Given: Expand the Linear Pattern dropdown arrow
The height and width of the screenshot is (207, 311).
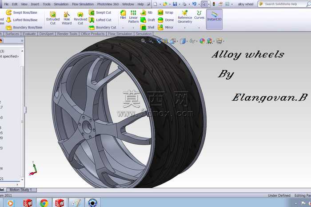Looking at the screenshot, I should tap(133, 28).
